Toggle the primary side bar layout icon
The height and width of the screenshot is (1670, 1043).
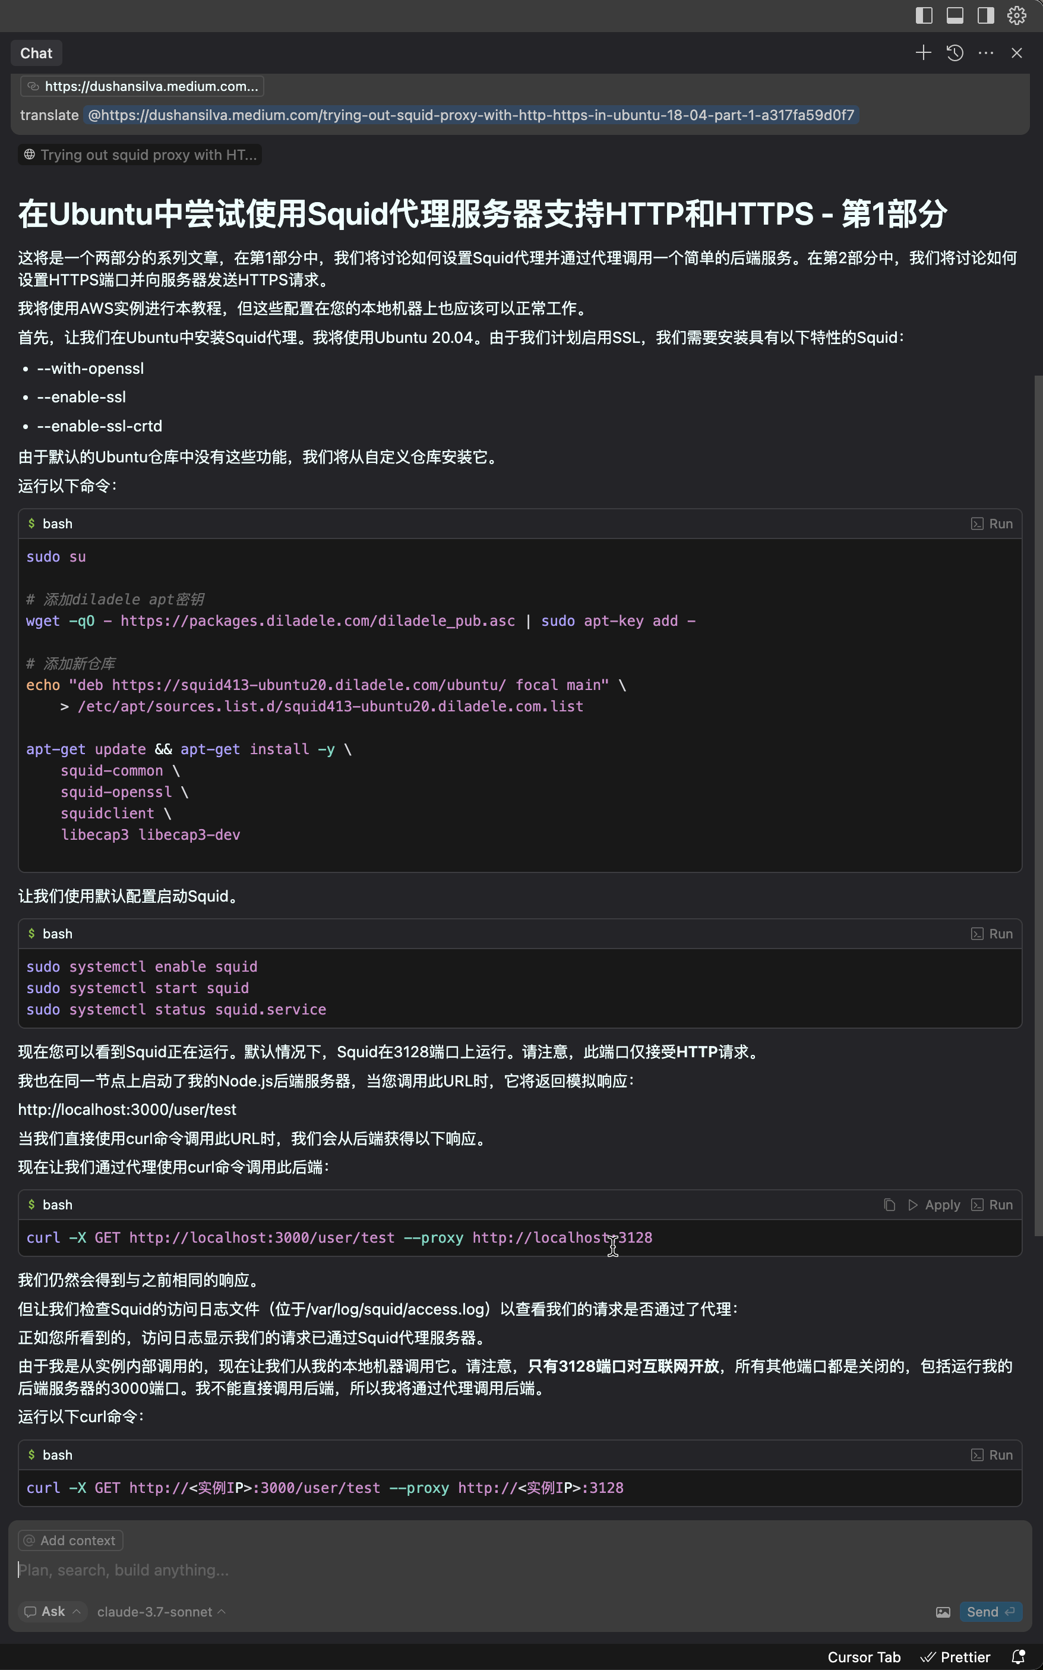pyautogui.click(x=924, y=15)
